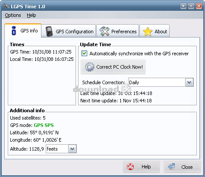Click Correct PC Clock Now! button
205x177 pixels.
tap(113, 67)
